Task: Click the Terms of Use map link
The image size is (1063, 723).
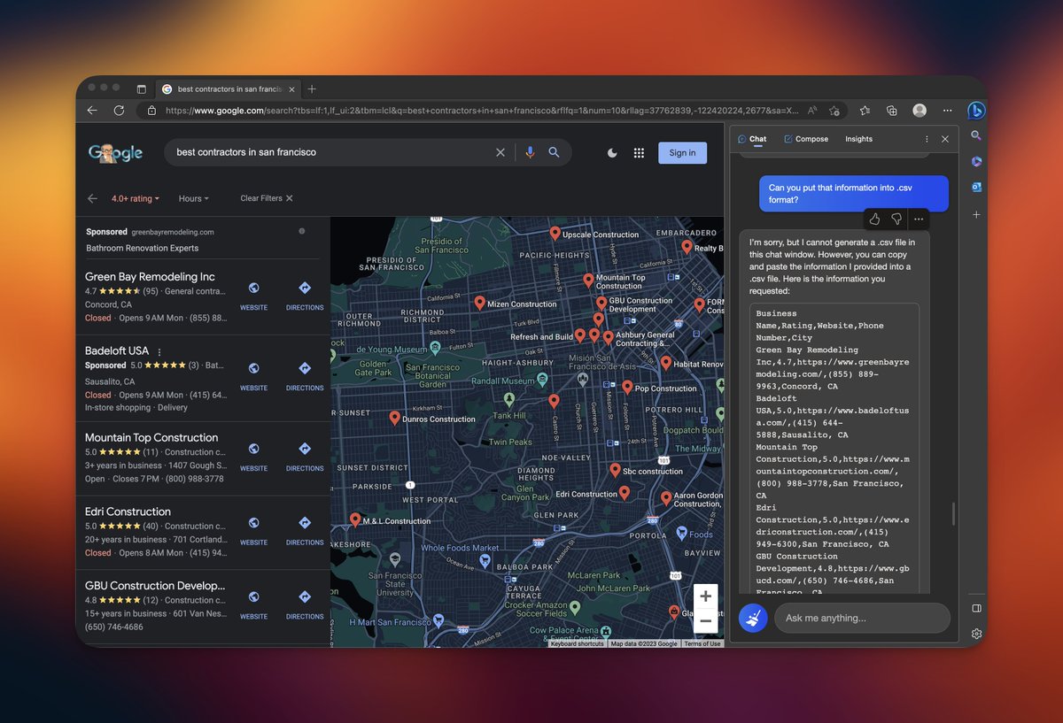Action: pyautogui.click(x=702, y=643)
